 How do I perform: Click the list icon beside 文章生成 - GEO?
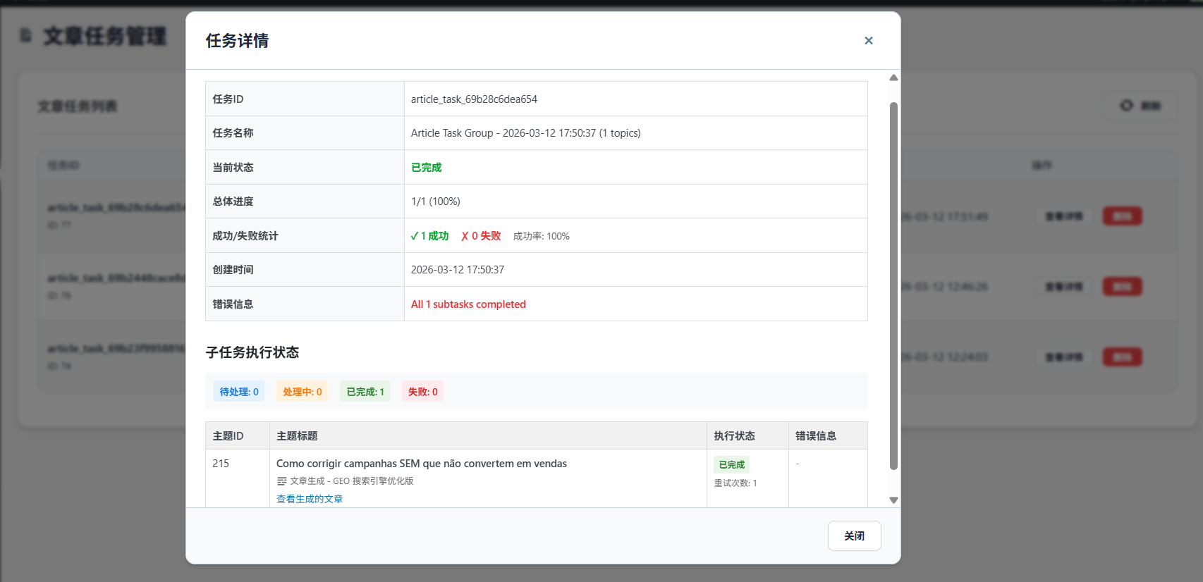[x=282, y=481]
